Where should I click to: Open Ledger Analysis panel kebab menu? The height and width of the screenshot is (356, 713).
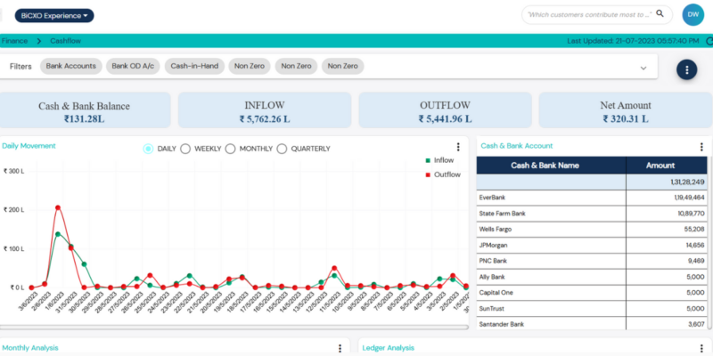(702, 349)
